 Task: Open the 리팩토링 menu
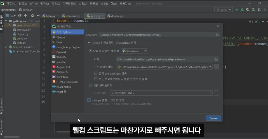click(x=69, y=4)
